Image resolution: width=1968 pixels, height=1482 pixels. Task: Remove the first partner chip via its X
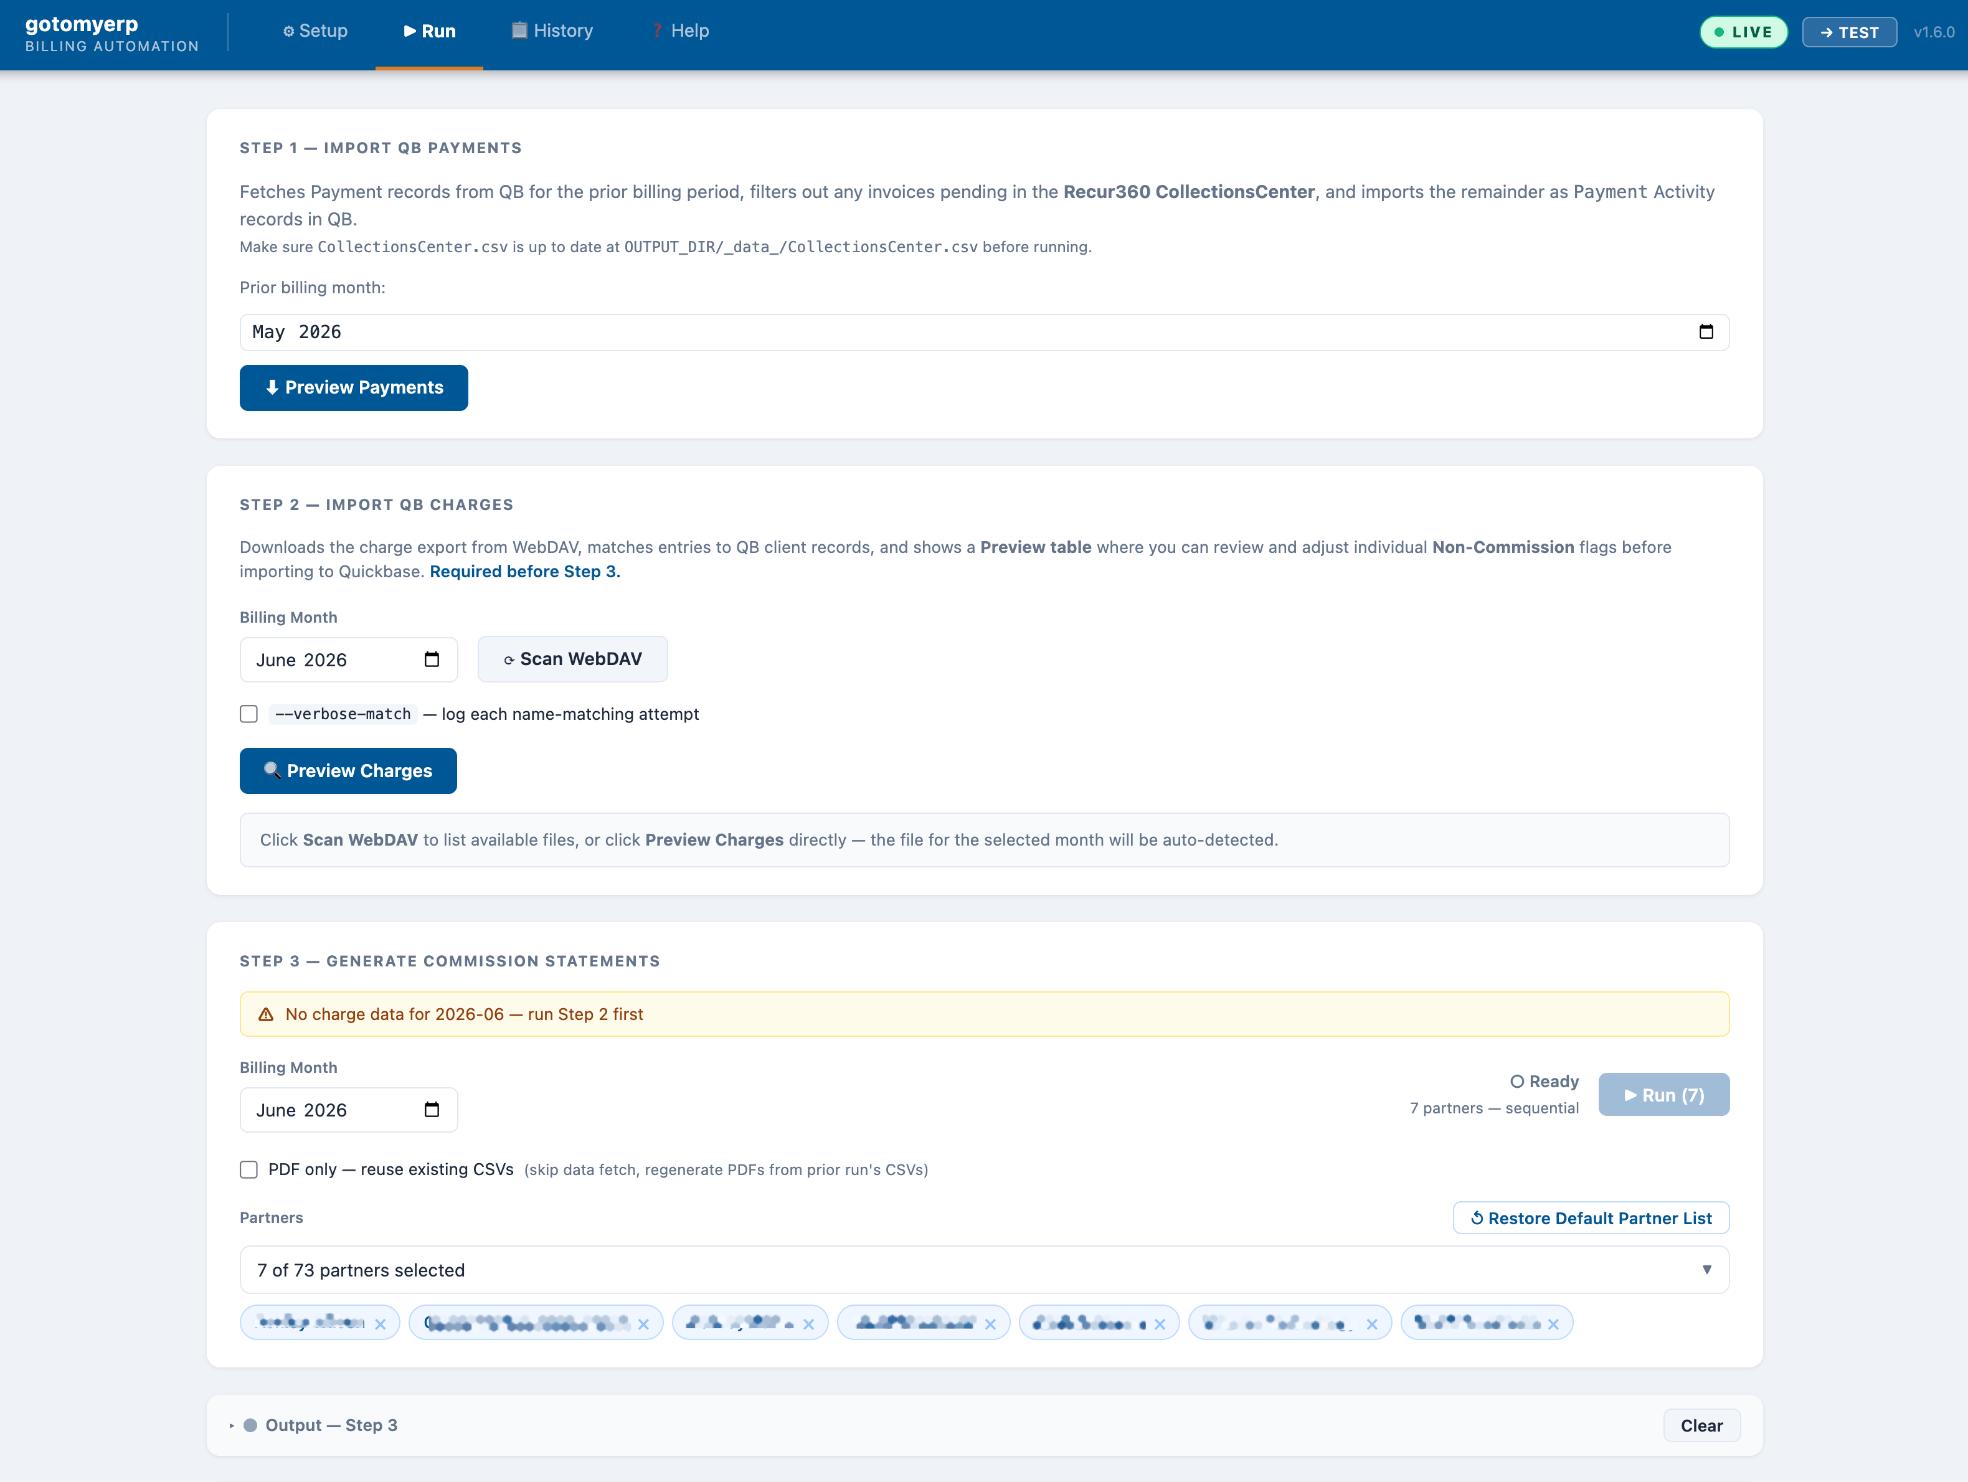click(380, 1324)
